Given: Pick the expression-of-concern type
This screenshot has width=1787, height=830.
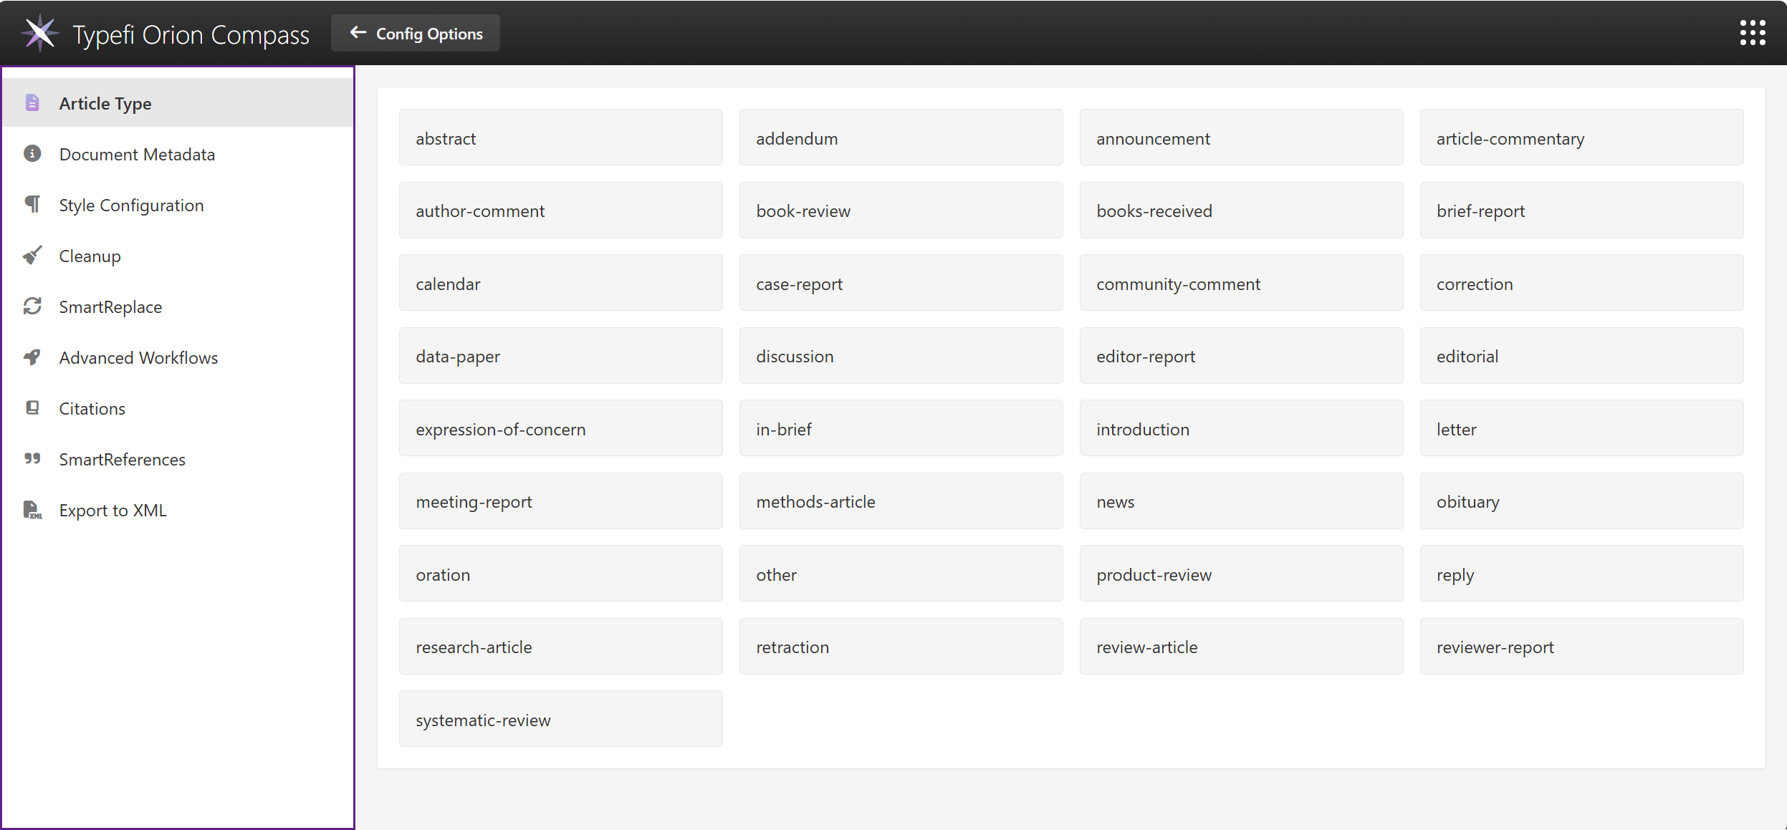Looking at the screenshot, I should [560, 428].
